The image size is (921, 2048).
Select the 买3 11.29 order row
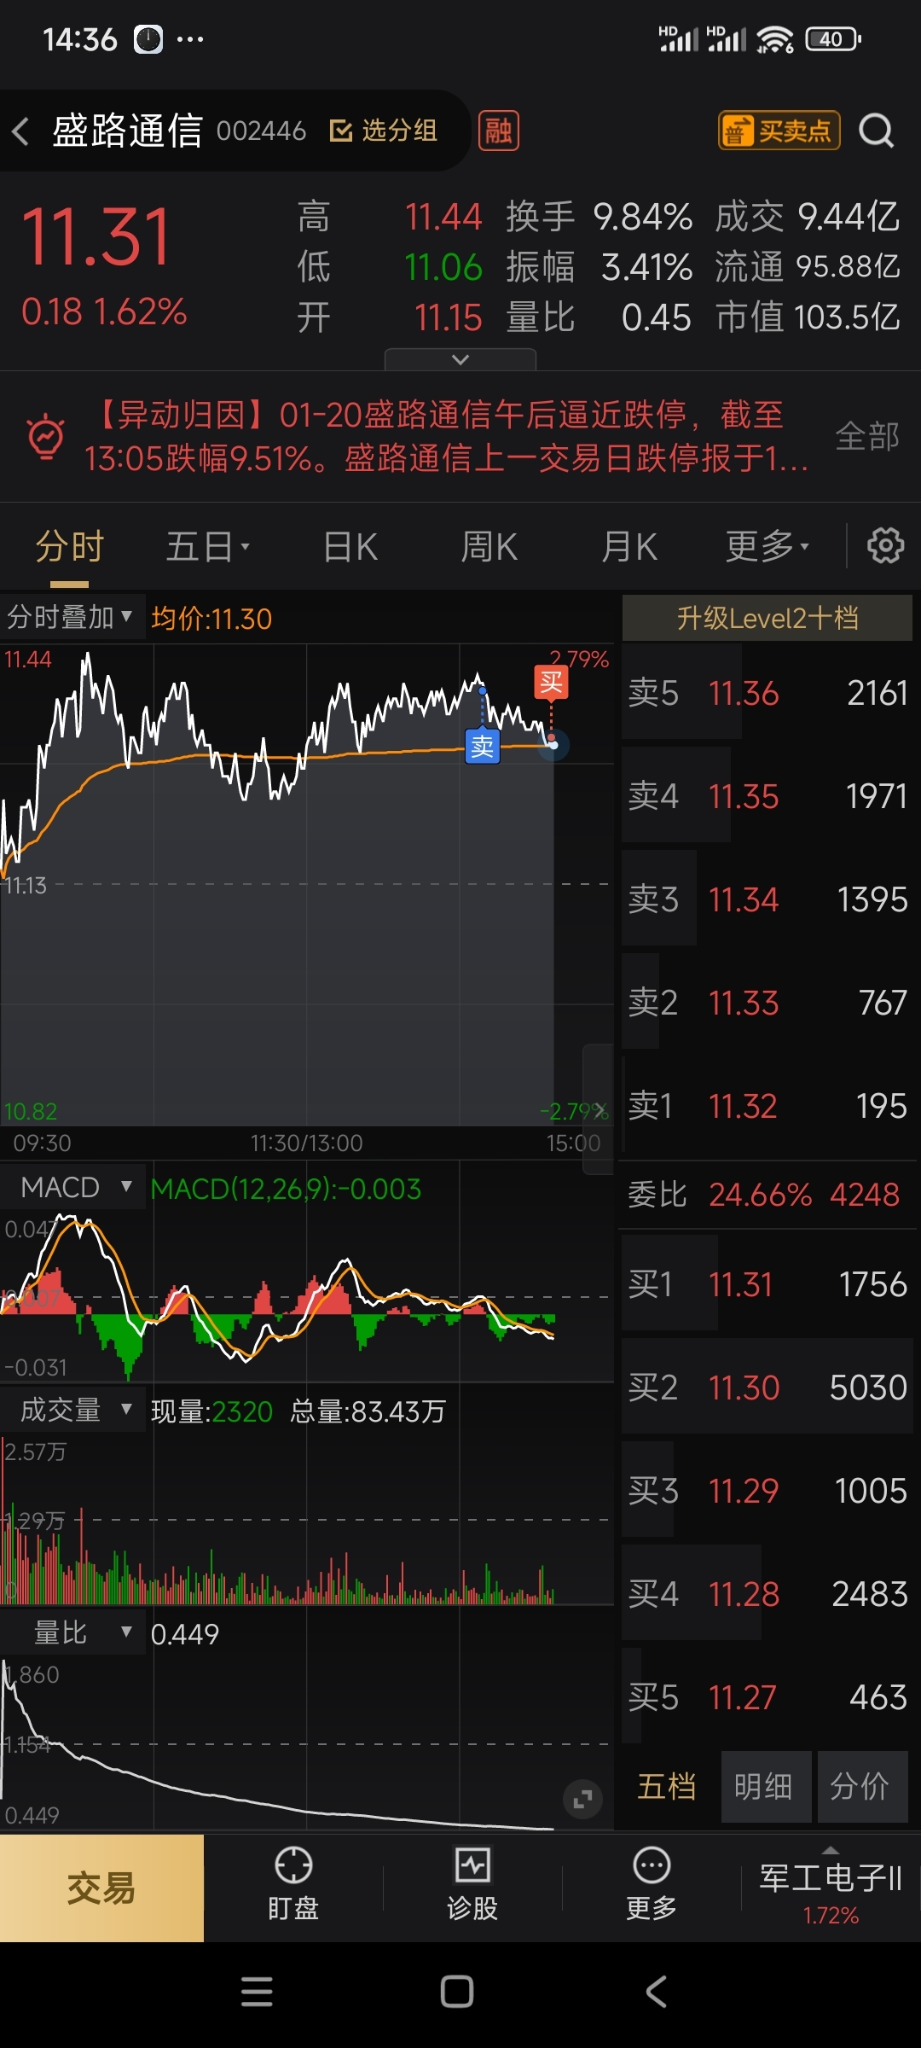(x=767, y=1491)
